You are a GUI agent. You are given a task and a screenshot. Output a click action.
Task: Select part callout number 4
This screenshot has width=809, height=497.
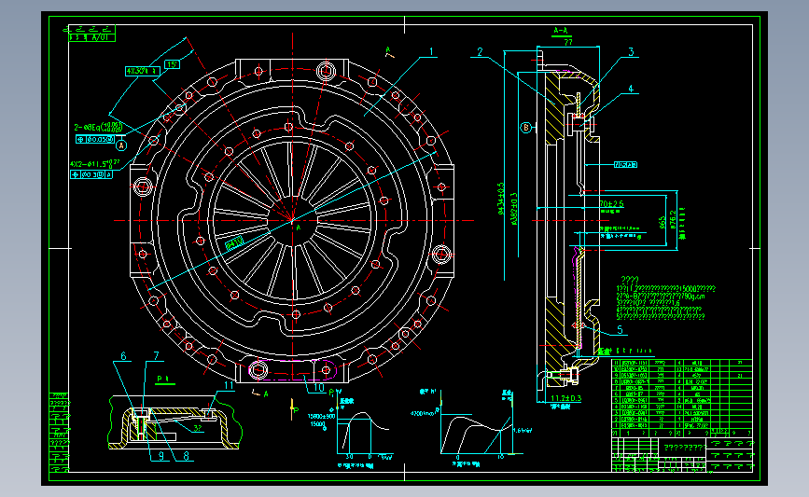(631, 89)
